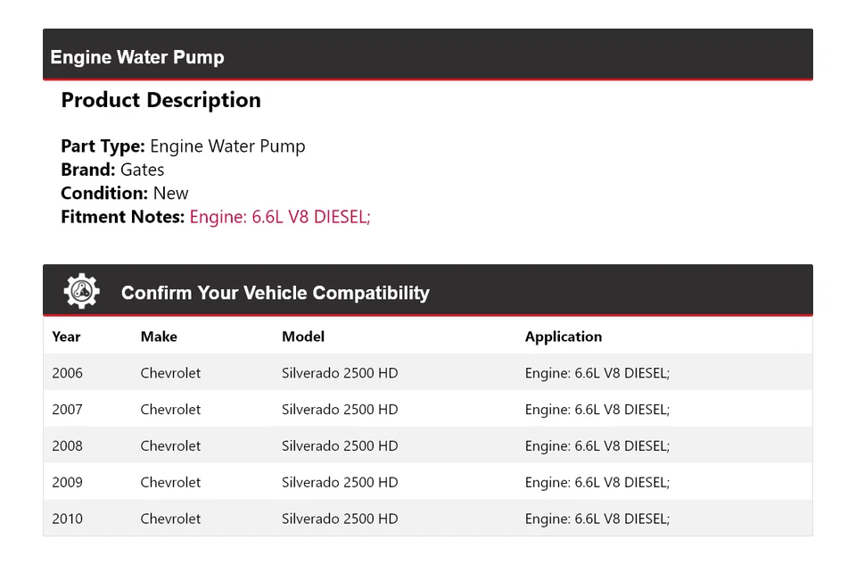Select the 2007 year cell

tap(67, 410)
